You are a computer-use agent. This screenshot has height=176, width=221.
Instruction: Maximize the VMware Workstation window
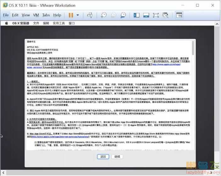coord(198,5)
